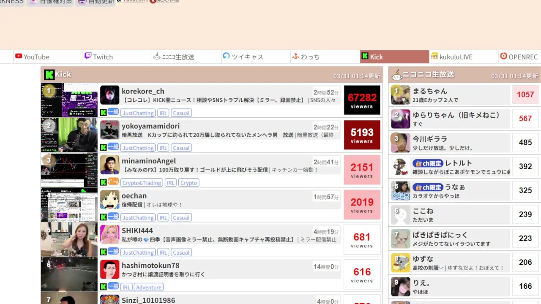Open yokoyamamidori avatar icon
Viewport: 541px width, 304px height.
coord(109,130)
